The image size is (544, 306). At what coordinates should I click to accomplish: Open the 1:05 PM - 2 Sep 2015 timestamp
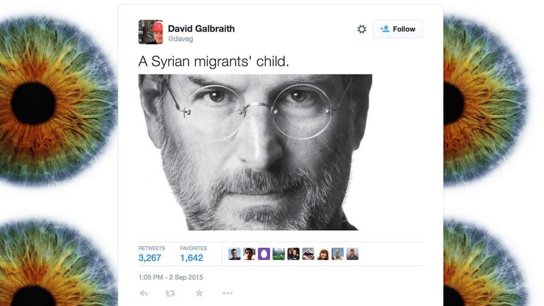point(170,277)
